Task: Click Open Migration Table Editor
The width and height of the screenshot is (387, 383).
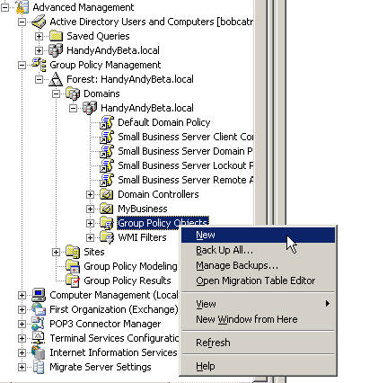Action: [x=256, y=281]
